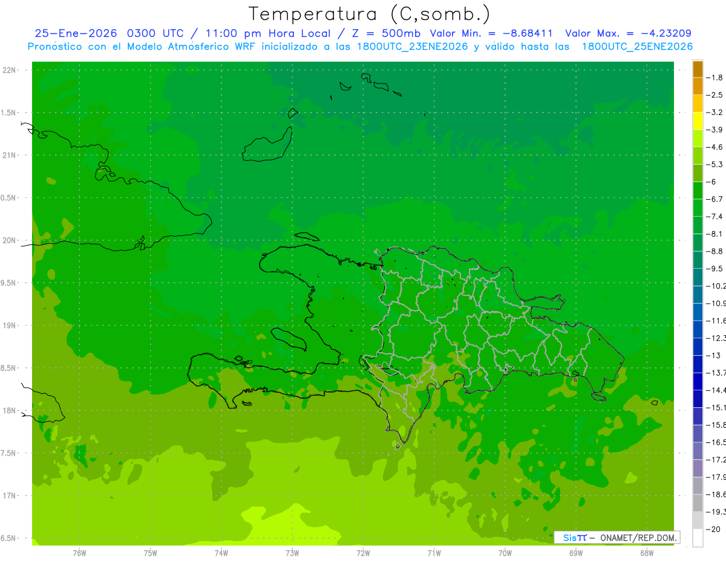Click the legend value -5.3

pos(715,164)
